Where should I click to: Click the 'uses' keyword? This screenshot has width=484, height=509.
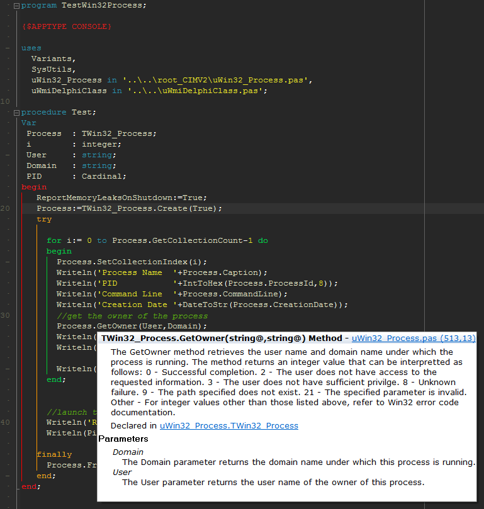pos(31,48)
